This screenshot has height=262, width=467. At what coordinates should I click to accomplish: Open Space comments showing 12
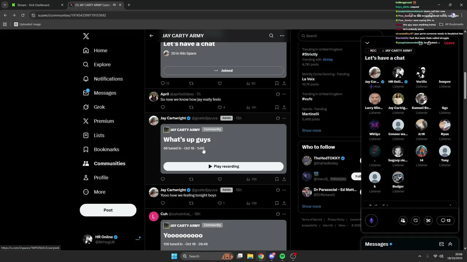point(445,221)
